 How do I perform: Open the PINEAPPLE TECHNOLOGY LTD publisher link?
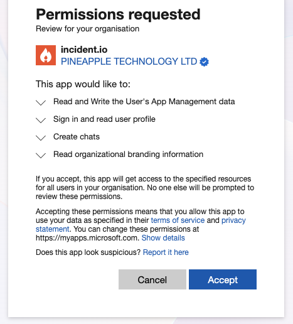129,62
